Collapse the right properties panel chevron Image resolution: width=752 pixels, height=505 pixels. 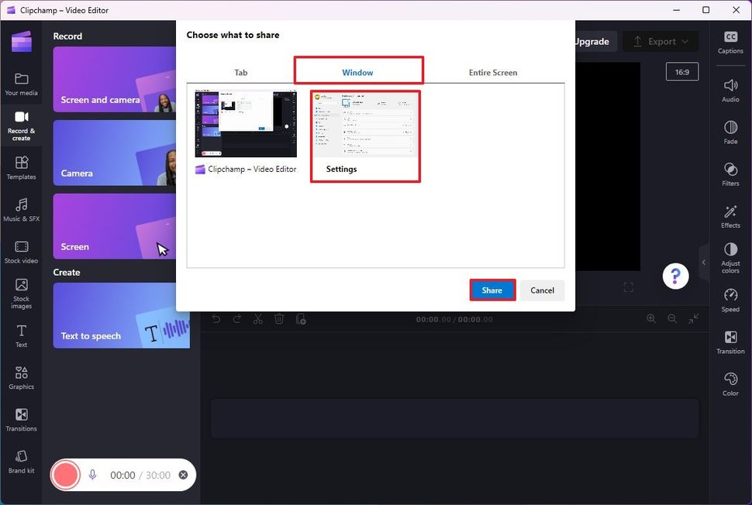click(704, 262)
